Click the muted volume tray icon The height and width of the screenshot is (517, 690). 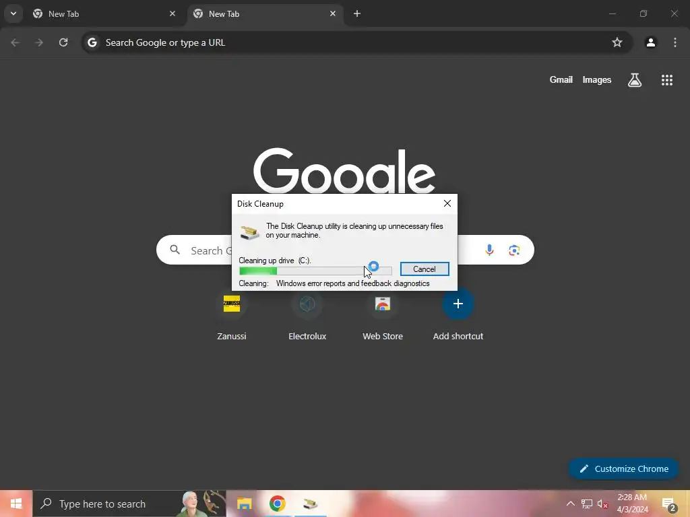602,504
